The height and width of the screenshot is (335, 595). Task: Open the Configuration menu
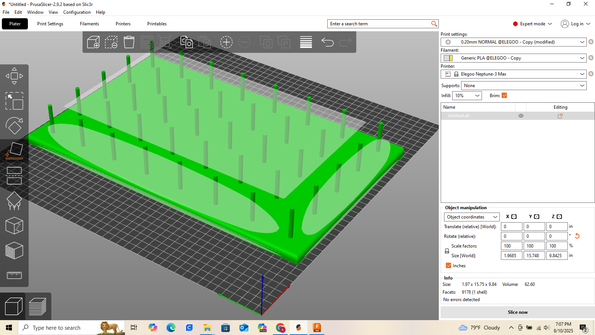[77, 12]
